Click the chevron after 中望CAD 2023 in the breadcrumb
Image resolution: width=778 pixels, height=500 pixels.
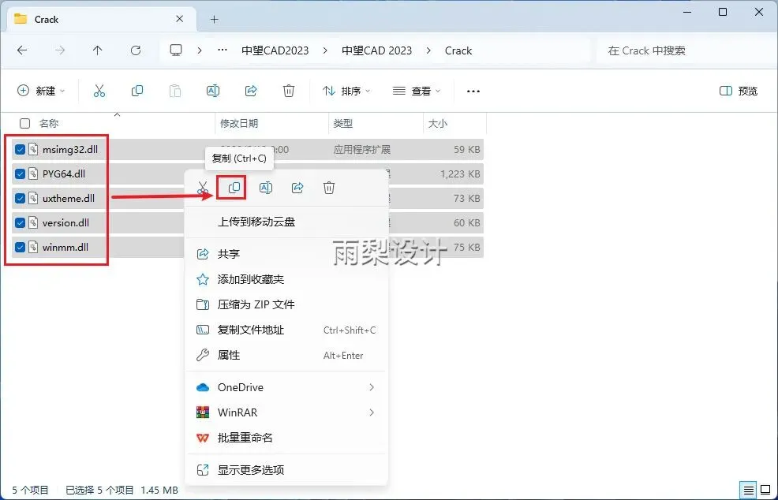[428, 50]
